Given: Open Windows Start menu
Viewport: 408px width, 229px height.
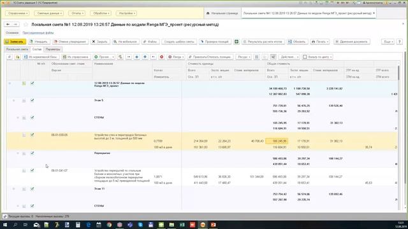Looking at the screenshot, I should point(5,225).
